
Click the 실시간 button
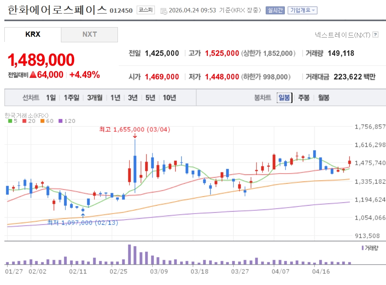[x=275, y=10]
